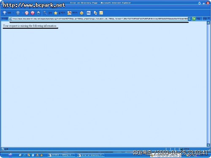The height and width of the screenshot is (158, 211).
Task: Go back with the Back arrow button
Action: 5,13
